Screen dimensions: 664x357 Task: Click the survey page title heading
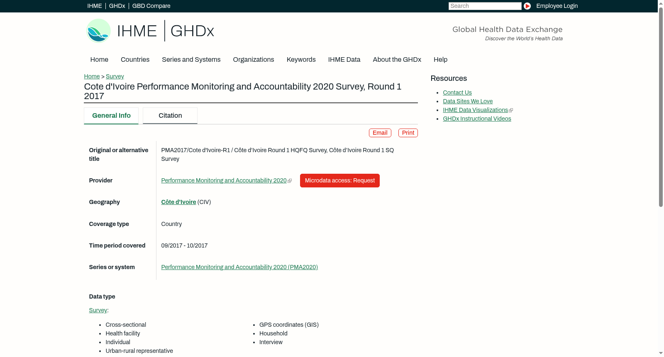click(x=242, y=91)
